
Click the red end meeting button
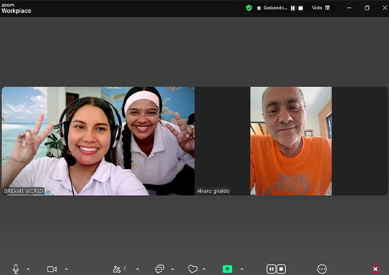375,269
